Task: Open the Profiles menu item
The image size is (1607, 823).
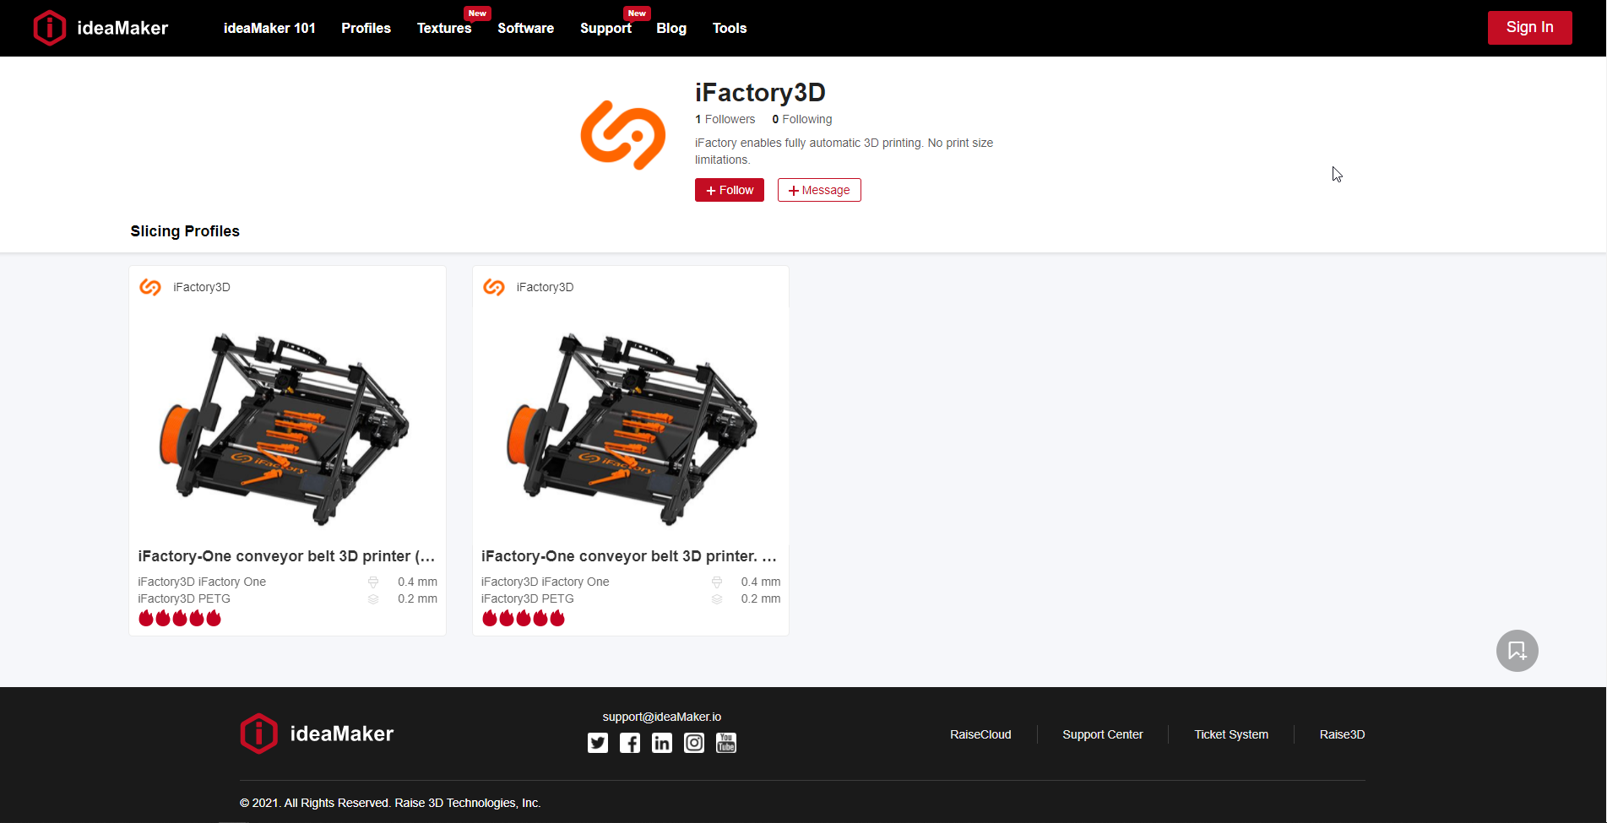Action: point(366,28)
